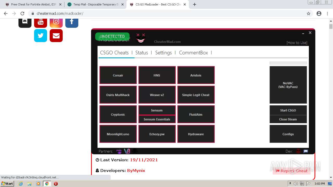
Task: Reload the cheatermad.com page
Action: (x=22, y=14)
